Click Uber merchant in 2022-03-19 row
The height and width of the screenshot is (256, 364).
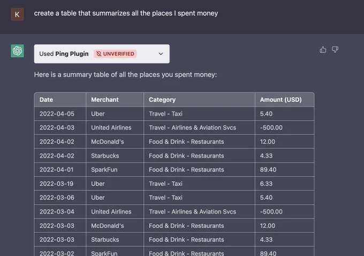click(x=98, y=184)
